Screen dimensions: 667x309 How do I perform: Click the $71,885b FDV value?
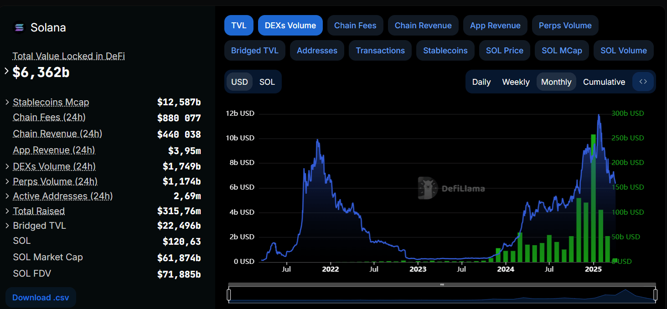(179, 274)
